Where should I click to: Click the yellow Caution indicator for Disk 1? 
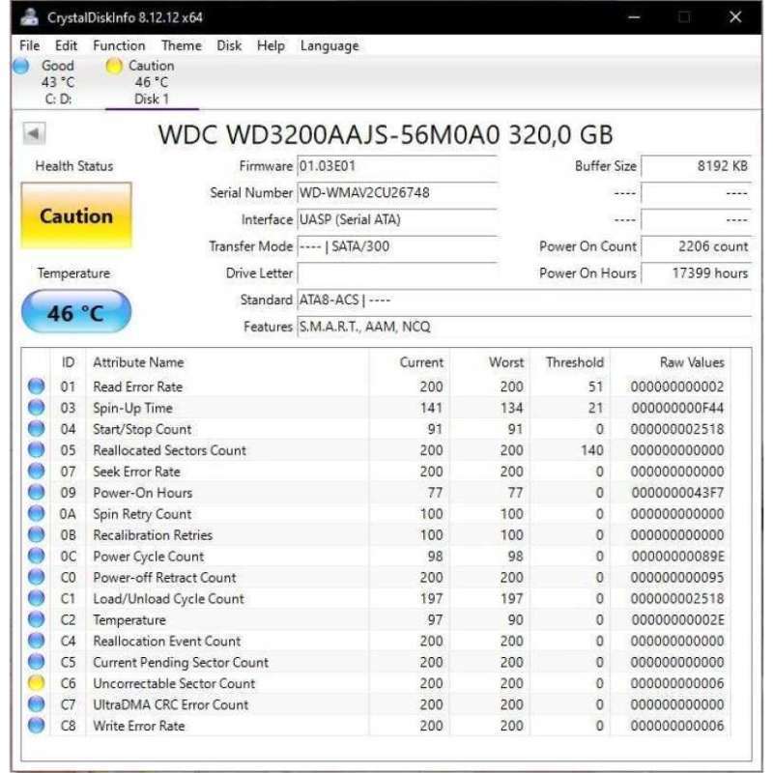point(113,66)
